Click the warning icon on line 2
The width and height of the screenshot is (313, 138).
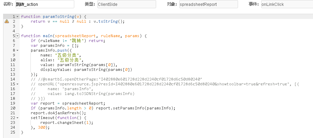pos(7,21)
